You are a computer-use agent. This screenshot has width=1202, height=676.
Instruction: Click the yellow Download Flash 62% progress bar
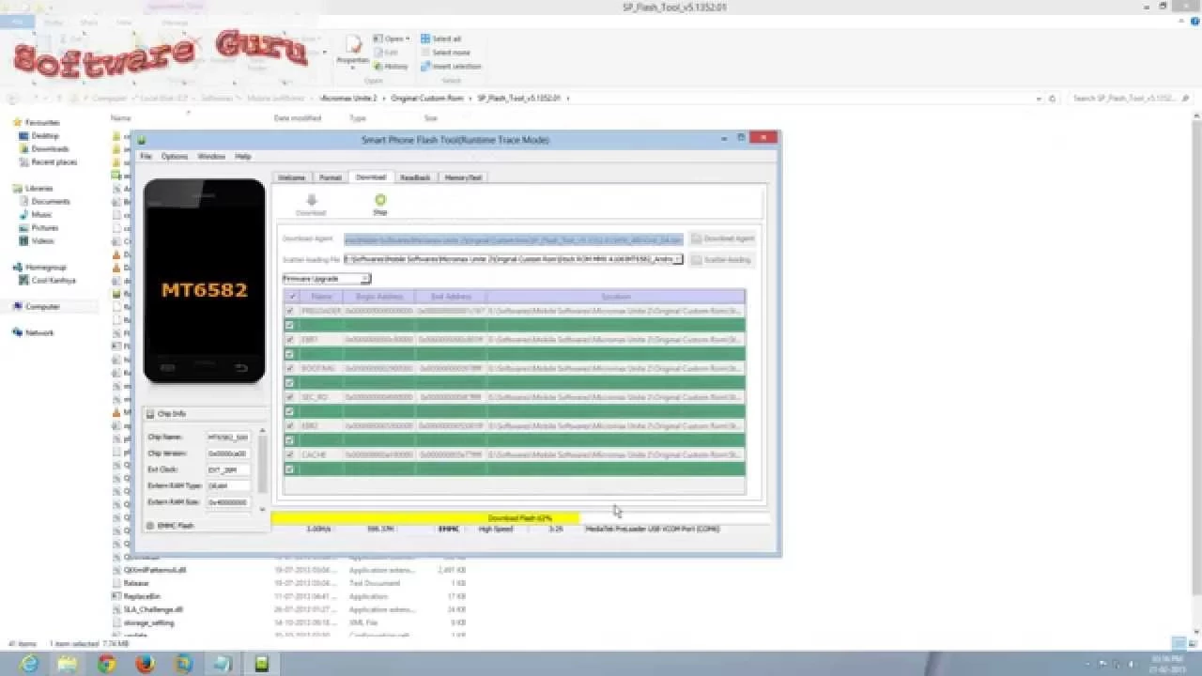520,518
